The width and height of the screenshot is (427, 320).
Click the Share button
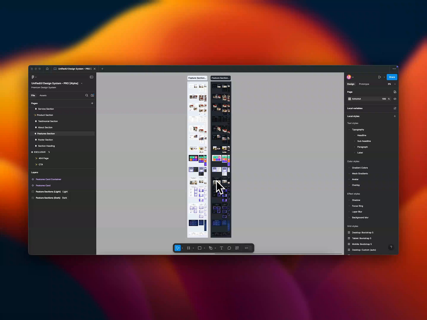click(x=392, y=77)
